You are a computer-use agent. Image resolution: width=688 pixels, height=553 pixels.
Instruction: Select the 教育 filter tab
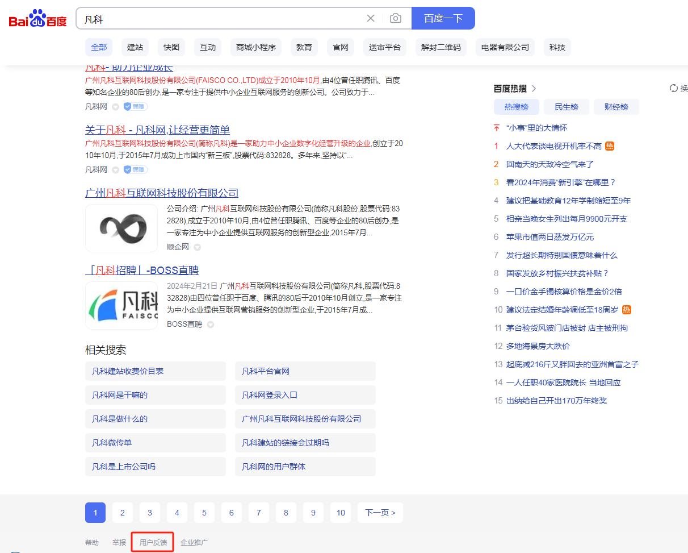[x=304, y=47]
